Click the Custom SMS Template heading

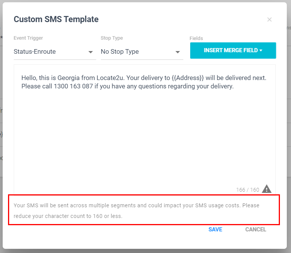click(56, 19)
